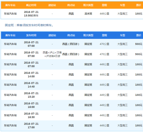This screenshot has width=143, height=132.
Task: Click 固定班 in the 14:00 row
Action: coord(88,75)
